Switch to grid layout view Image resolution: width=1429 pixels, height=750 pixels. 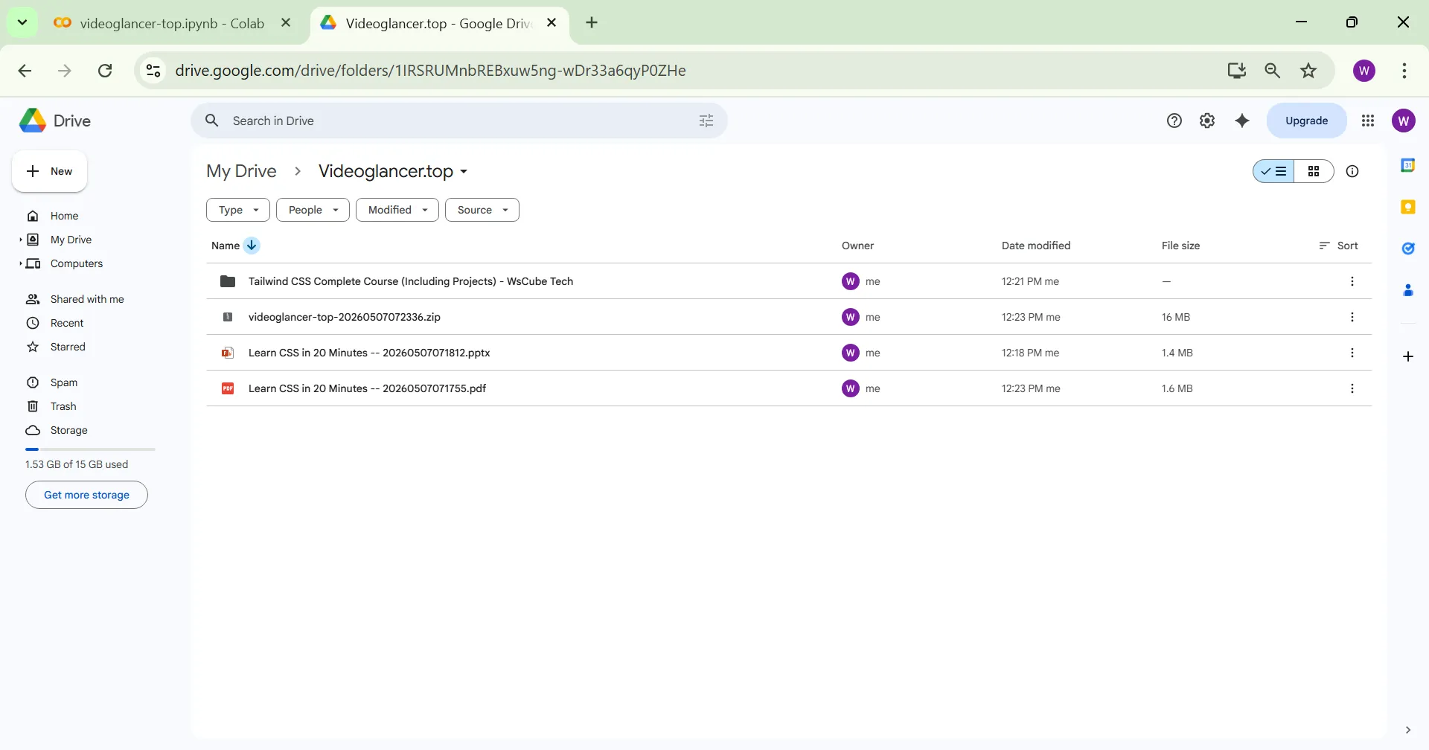point(1314,171)
